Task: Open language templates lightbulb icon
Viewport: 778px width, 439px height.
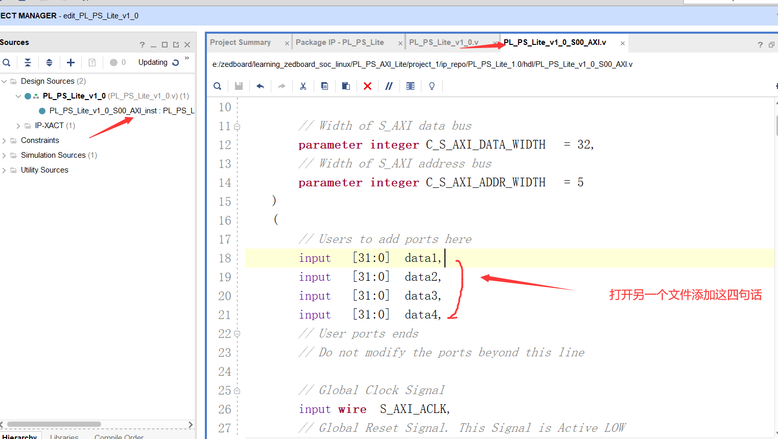Action: coord(432,86)
